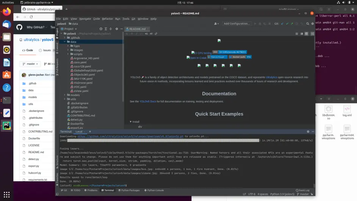The width and height of the screenshot is (357, 201).
Task: Open Project panel gear options
Action: click(117, 29)
